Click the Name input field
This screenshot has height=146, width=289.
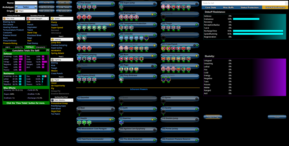point(26,3)
